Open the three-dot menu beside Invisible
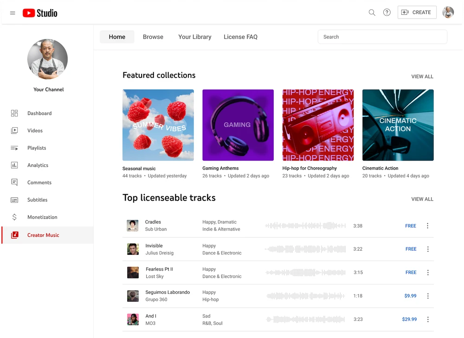 point(427,249)
